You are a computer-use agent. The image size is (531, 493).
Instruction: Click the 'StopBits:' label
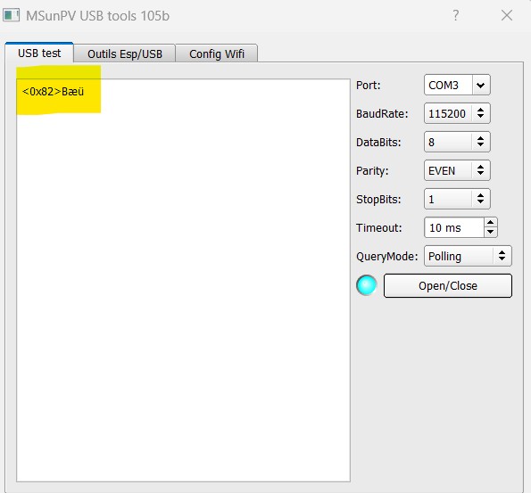pyautogui.click(x=378, y=200)
